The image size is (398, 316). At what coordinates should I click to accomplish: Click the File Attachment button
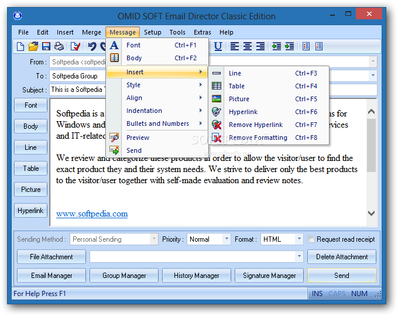tap(52, 257)
